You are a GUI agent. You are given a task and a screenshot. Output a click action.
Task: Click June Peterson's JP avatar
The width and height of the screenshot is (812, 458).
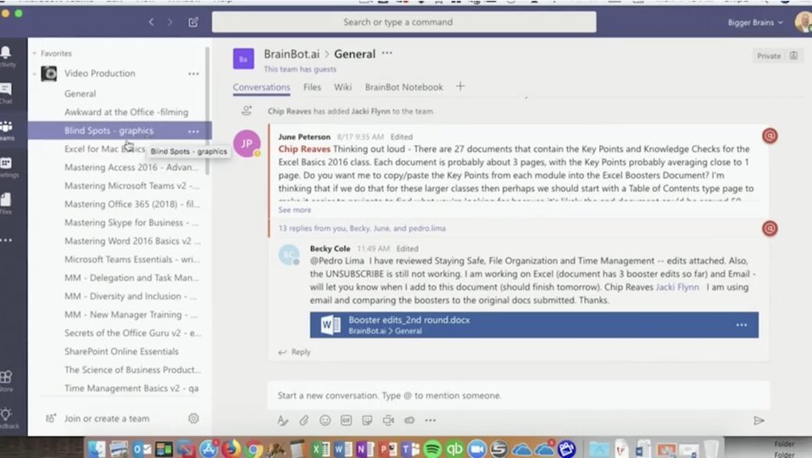[247, 143]
